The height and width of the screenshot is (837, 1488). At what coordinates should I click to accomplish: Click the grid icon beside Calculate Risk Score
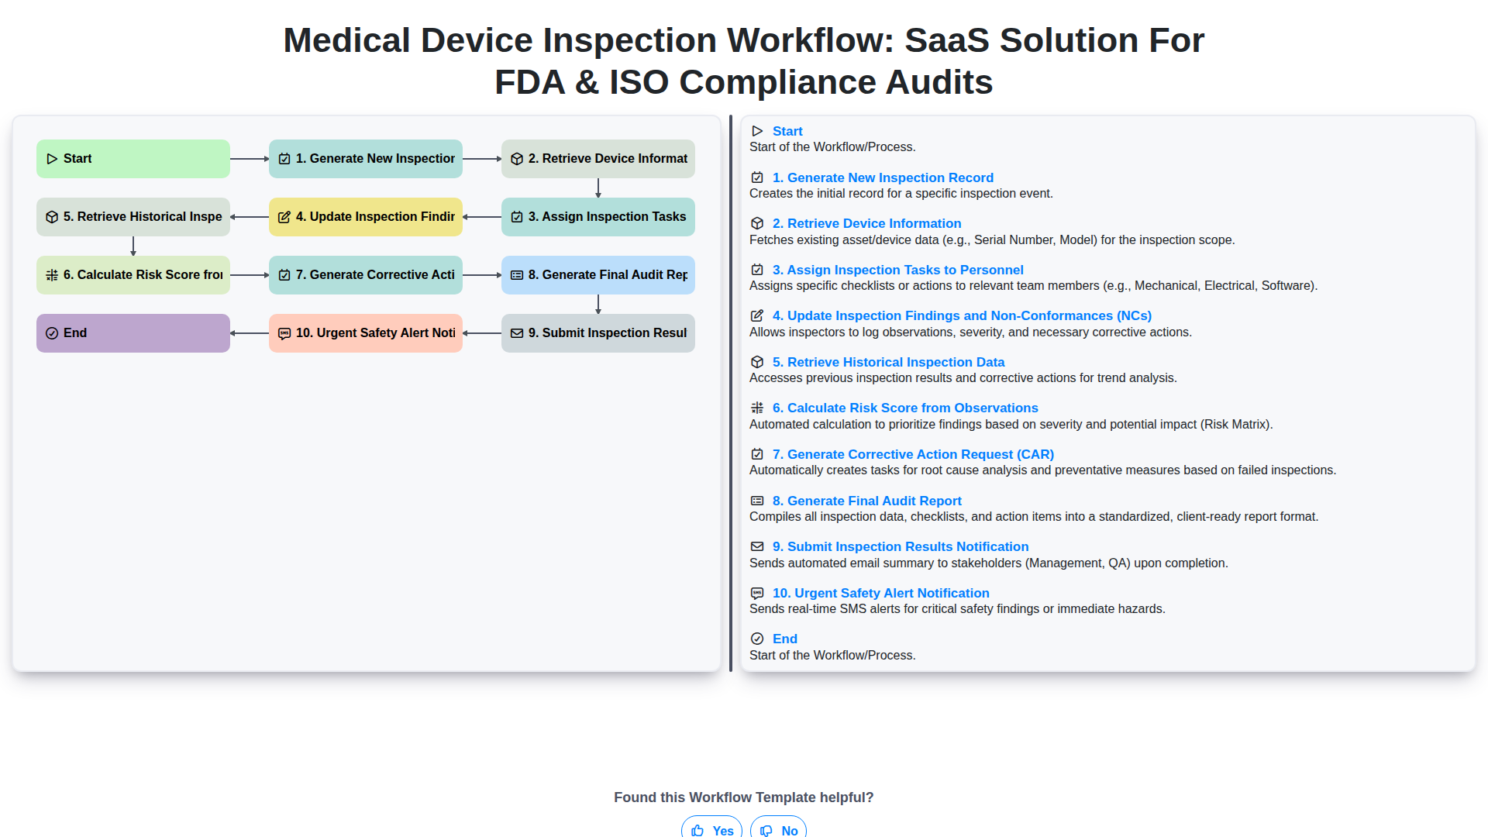click(x=757, y=408)
